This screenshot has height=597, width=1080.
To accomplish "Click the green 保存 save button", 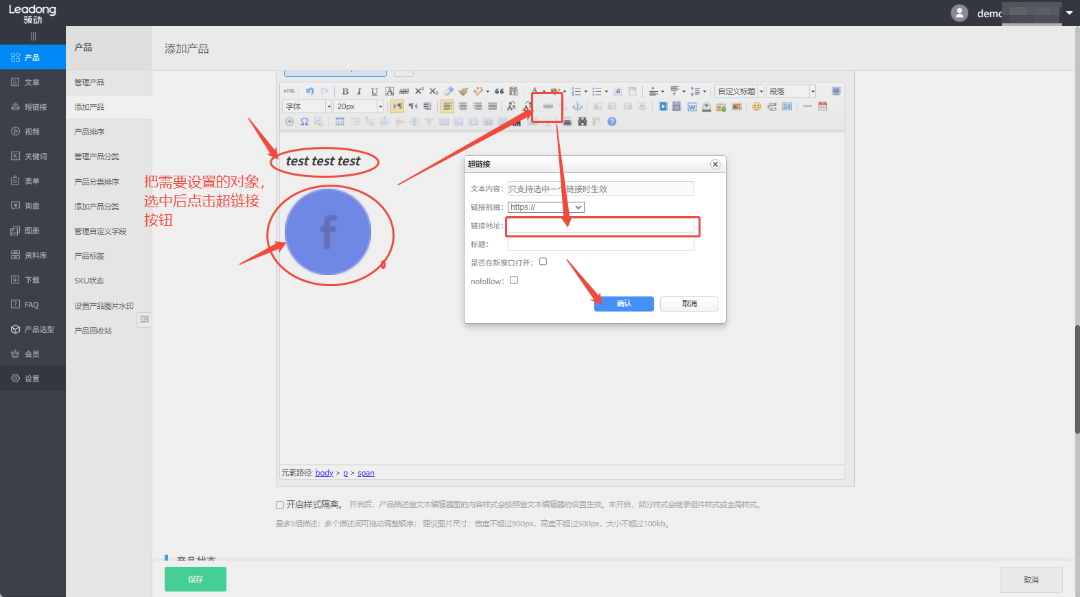I will tap(196, 579).
